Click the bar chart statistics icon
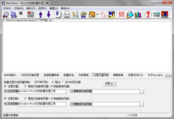Screen dimensions: 174x119 click(x=138, y=14)
